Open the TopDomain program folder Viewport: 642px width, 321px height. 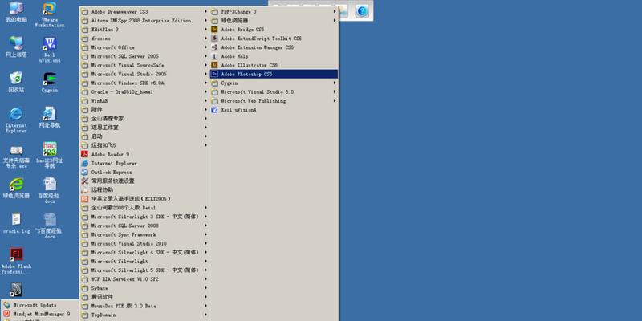[144, 315]
